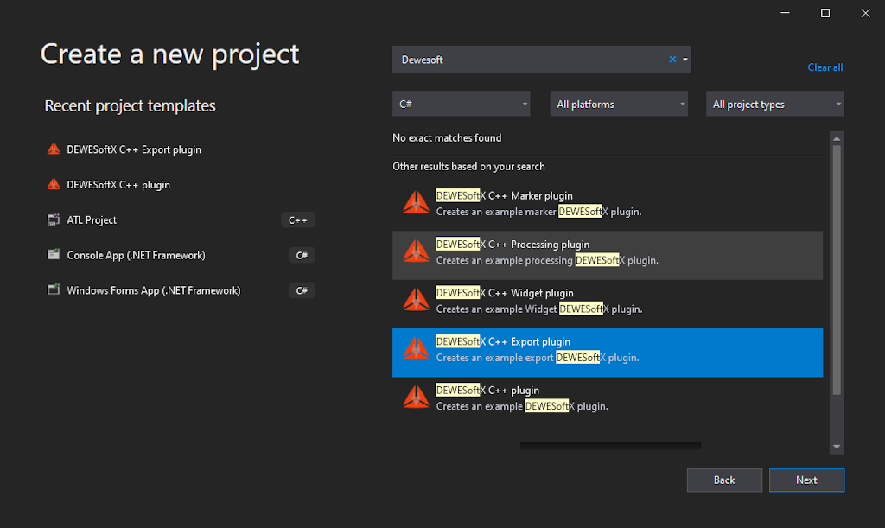The width and height of the screenshot is (885, 528).
Task: Click the DEWESoftX C++ Widget plugin icon
Action: pos(416,299)
